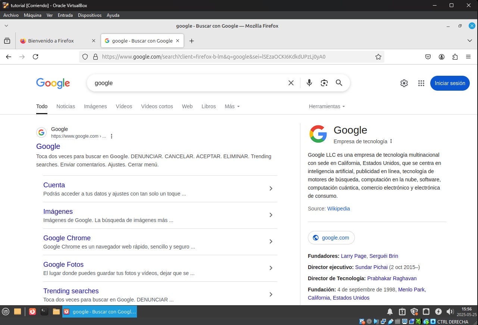Open three-dot menu of Google result
Image resolution: width=478 pixels, height=325 pixels.
(111, 136)
